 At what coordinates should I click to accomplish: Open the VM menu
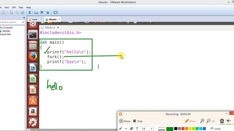(x=14, y=7)
